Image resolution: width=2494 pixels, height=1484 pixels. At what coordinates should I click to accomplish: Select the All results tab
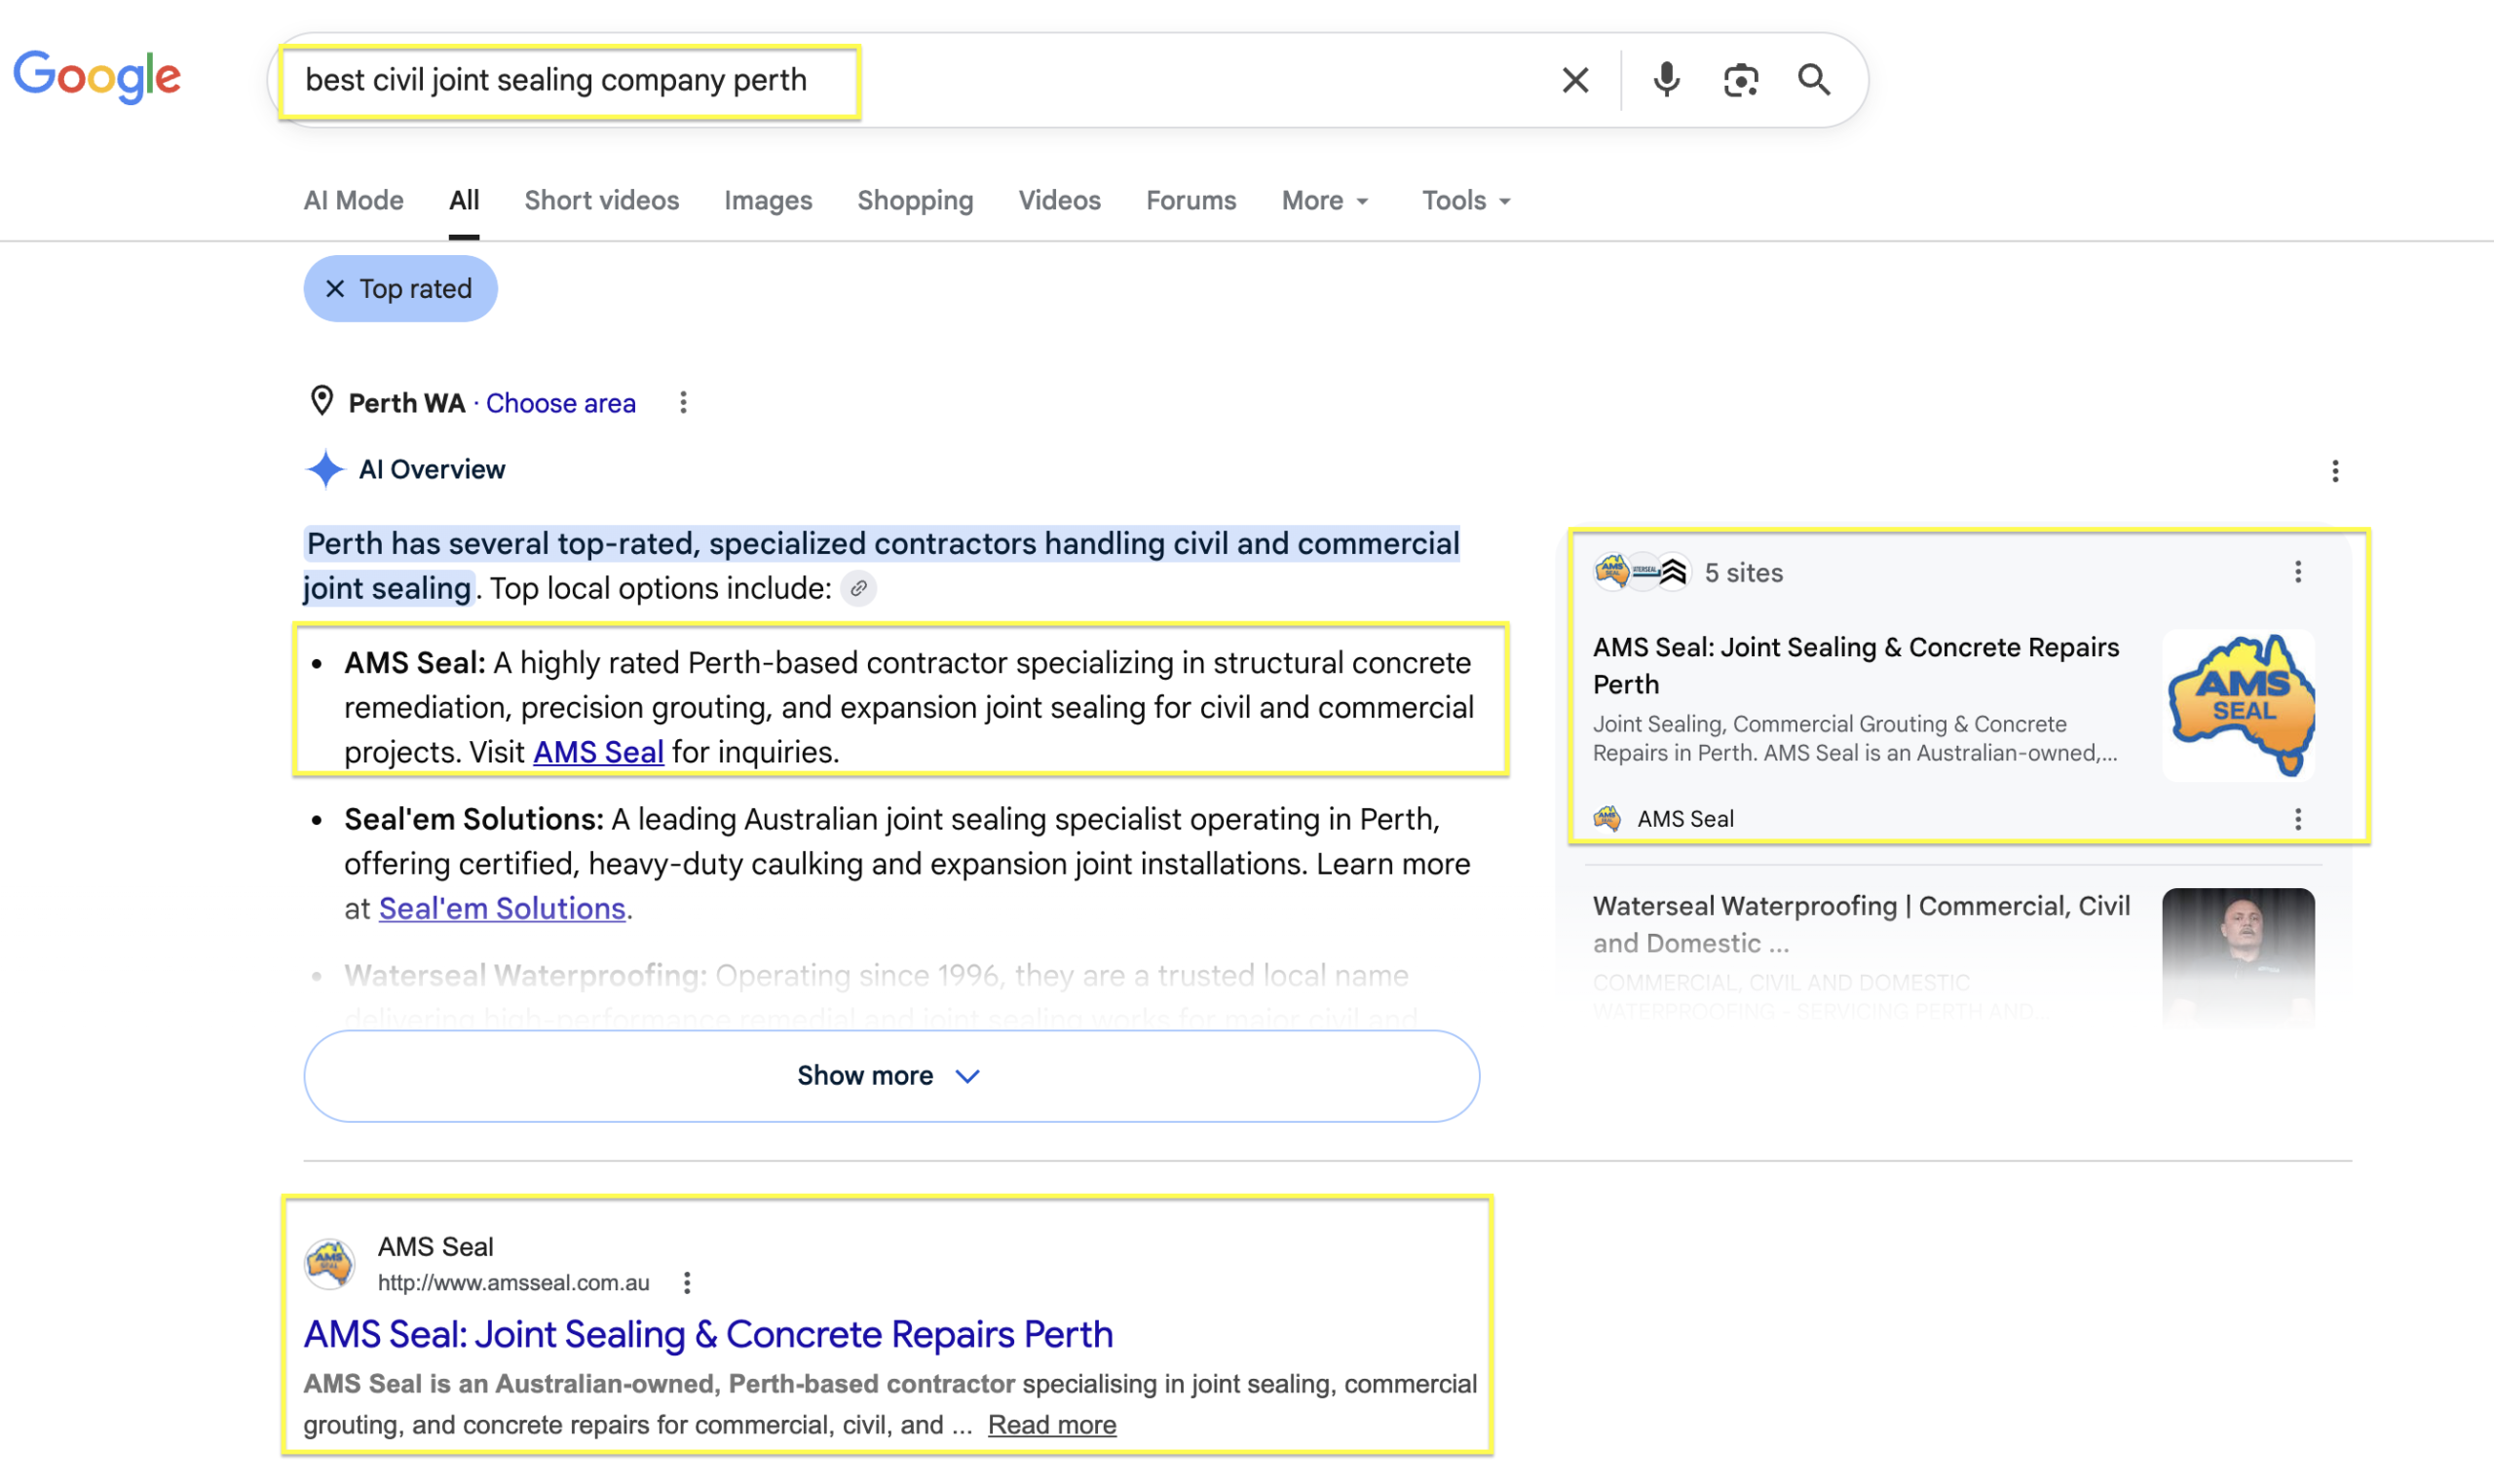(x=464, y=200)
